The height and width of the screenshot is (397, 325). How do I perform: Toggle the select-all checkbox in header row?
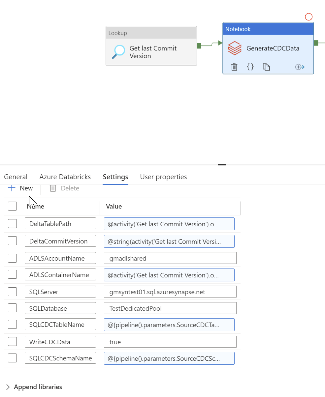(x=12, y=206)
